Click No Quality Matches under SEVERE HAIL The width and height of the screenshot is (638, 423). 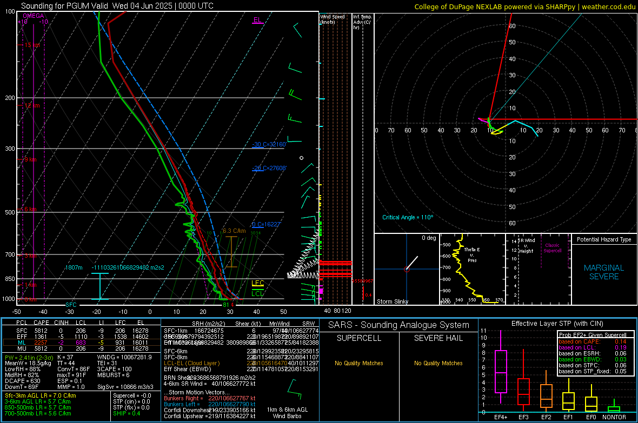tap(438, 363)
